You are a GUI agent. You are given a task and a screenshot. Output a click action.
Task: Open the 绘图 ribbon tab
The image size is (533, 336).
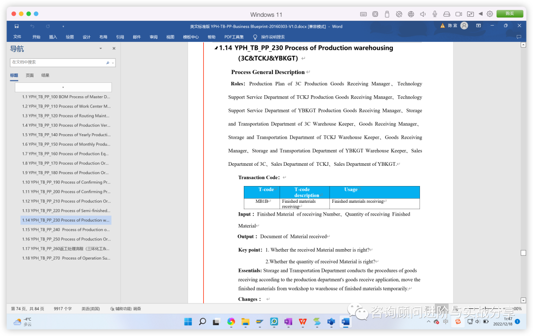(70, 37)
